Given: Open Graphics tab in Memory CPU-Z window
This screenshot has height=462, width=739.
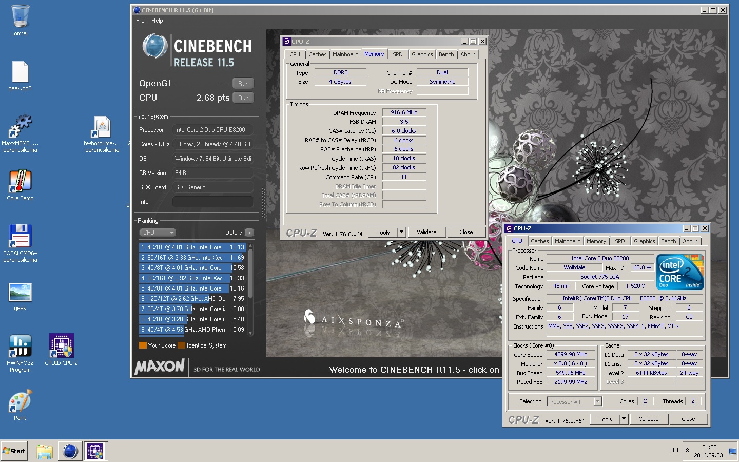Looking at the screenshot, I should tap(422, 54).
